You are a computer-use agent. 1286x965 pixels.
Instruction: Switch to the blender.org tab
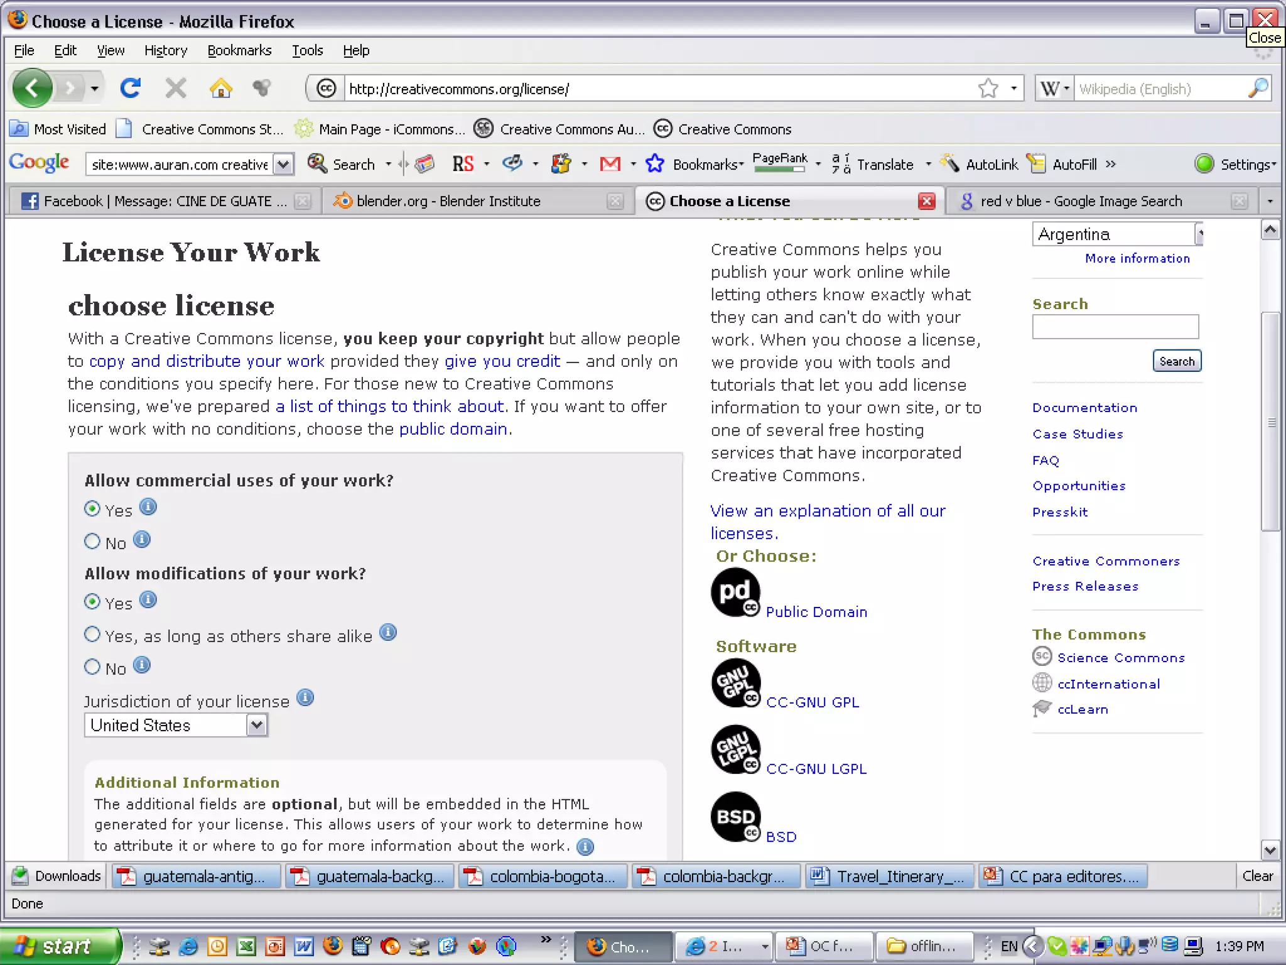coord(477,201)
